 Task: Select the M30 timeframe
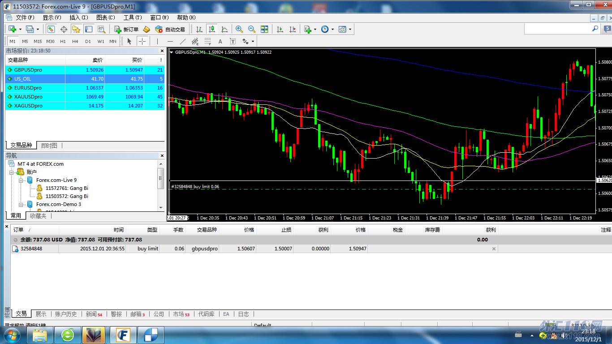click(x=50, y=41)
